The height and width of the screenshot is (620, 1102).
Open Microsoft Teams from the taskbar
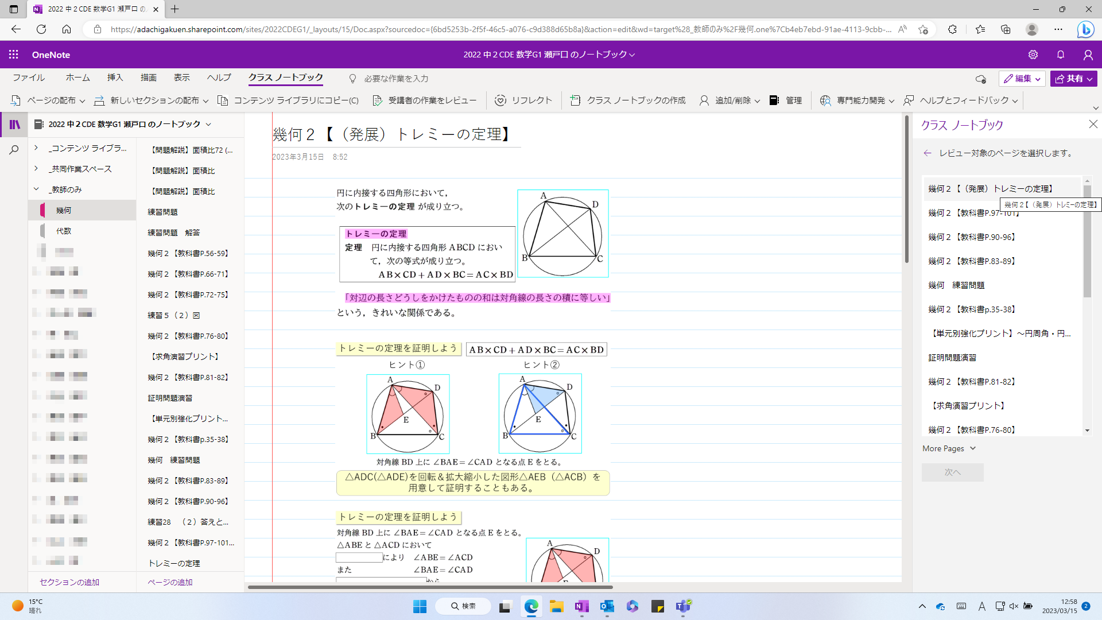[x=682, y=606]
